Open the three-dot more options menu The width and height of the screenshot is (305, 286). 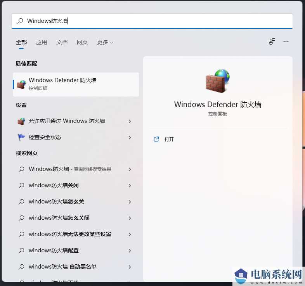click(x=286, y=41)
